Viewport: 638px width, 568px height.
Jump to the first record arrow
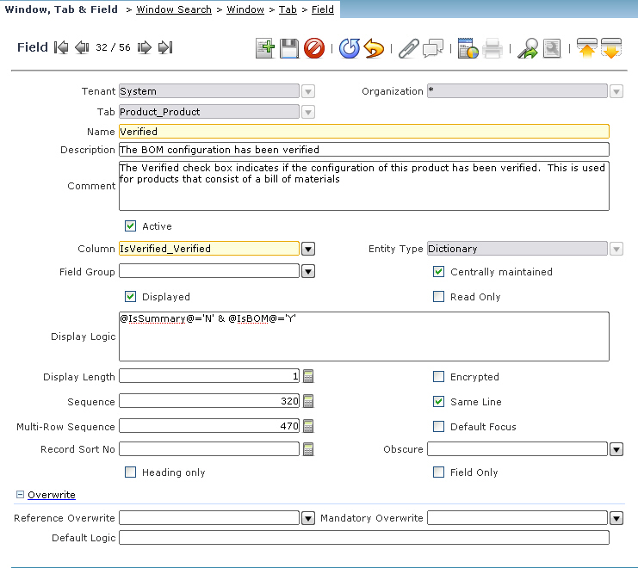click(61, 48)
